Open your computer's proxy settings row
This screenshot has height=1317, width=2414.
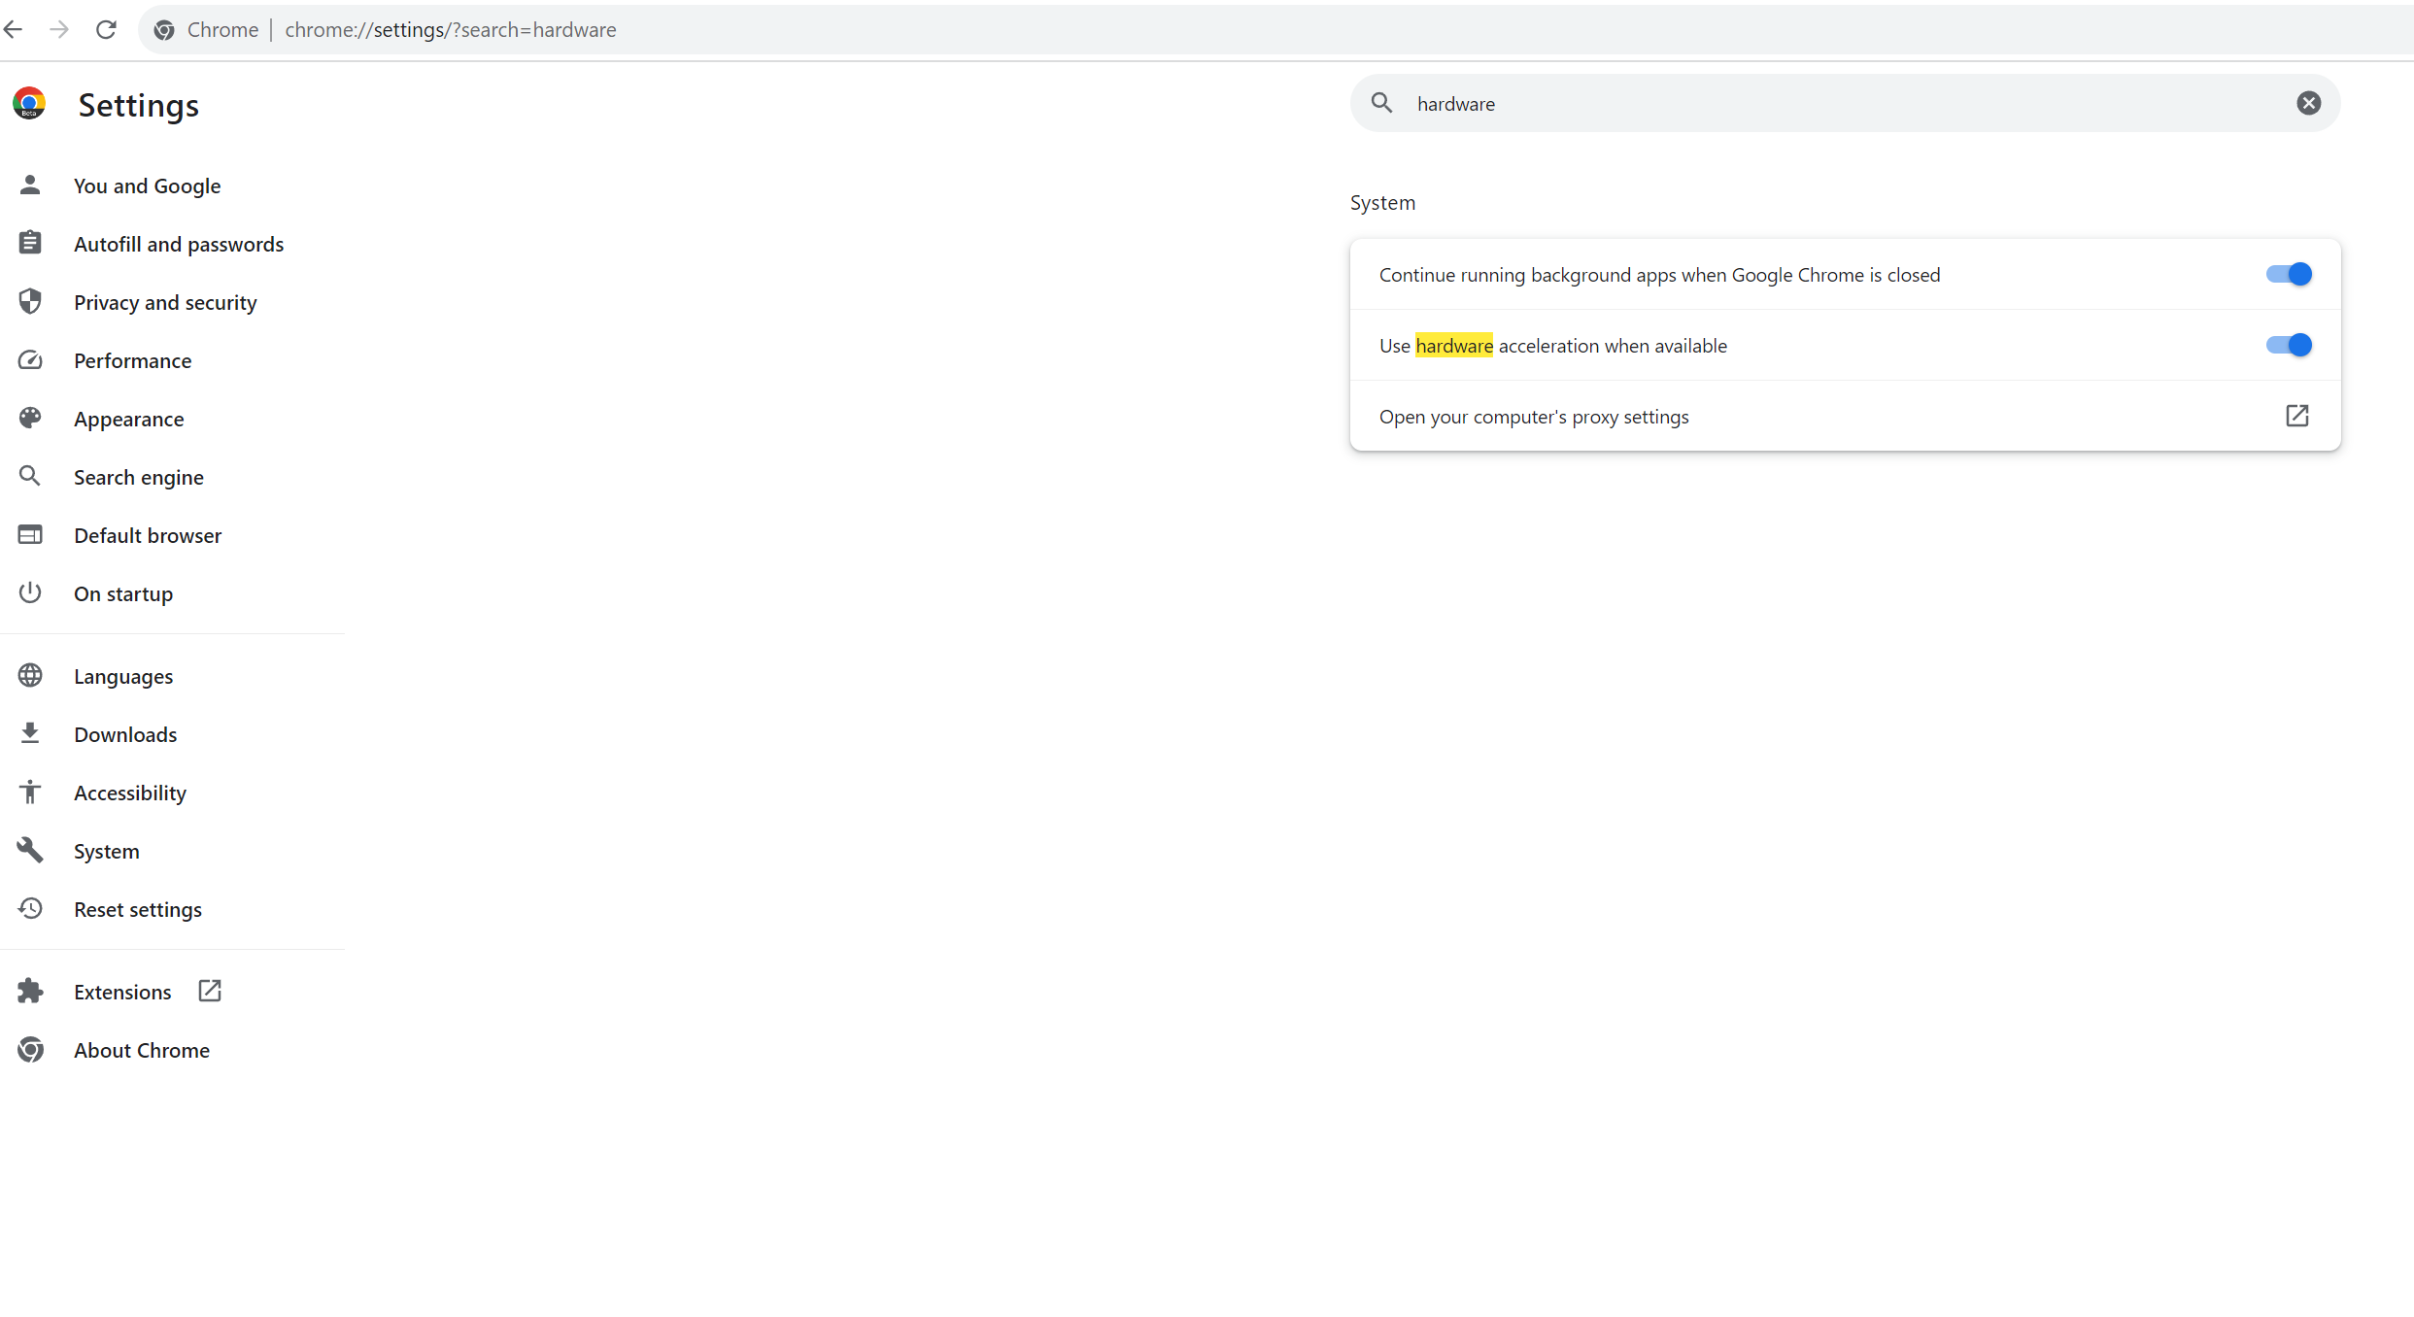[1534, 417]
